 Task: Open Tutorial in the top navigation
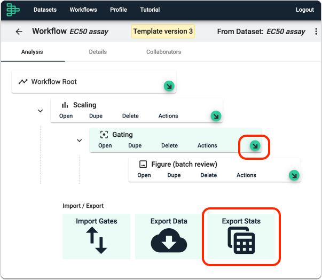(x=150, y=10)
